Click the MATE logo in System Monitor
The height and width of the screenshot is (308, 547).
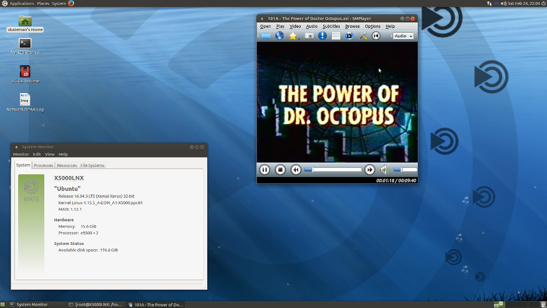click(x=31, y=191)
